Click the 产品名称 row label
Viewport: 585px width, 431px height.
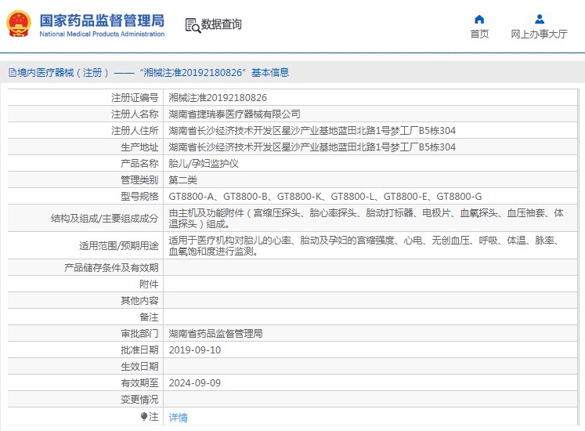139,164
